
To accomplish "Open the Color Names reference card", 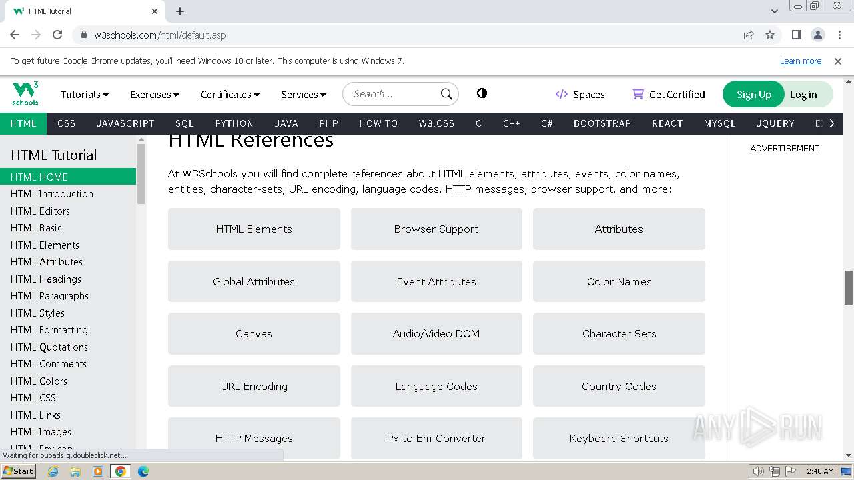I will click(619, 281).
